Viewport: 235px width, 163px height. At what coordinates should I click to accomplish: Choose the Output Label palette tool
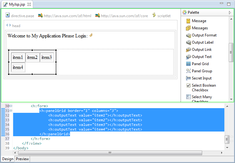coord(202,42)
